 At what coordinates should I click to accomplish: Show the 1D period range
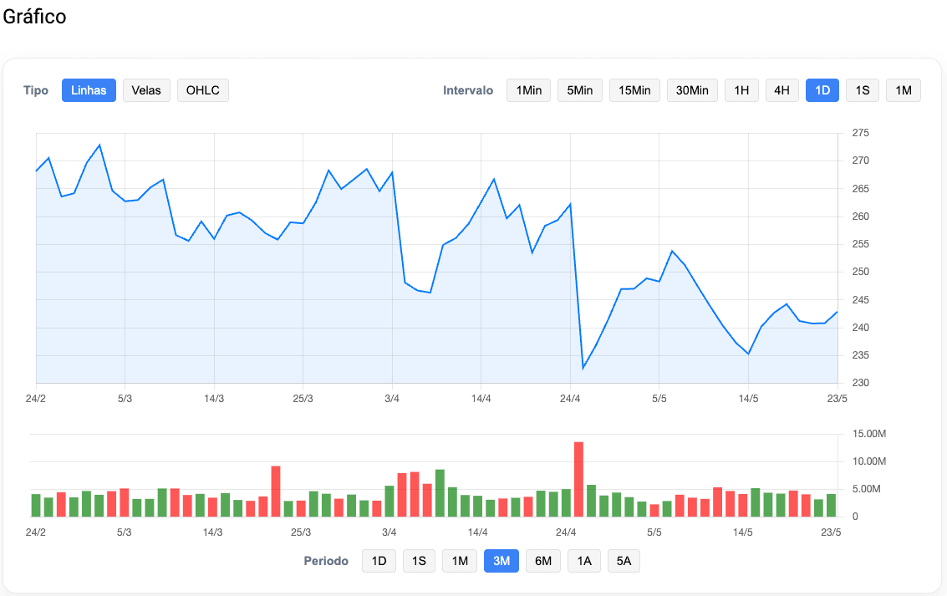pos(379,561)
